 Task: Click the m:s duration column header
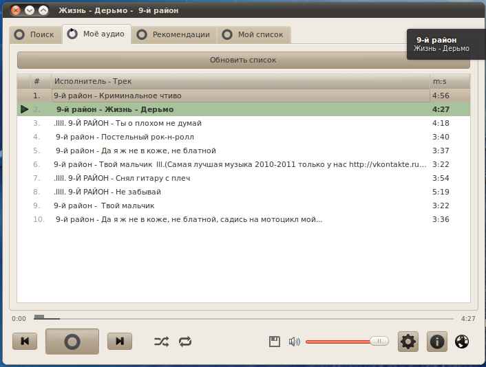click(x=450, y=81)
